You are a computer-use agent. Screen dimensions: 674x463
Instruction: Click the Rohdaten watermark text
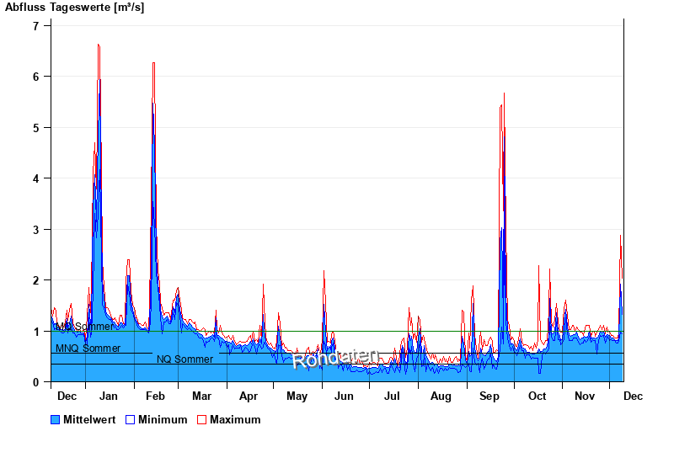click(x=335, y=359)
